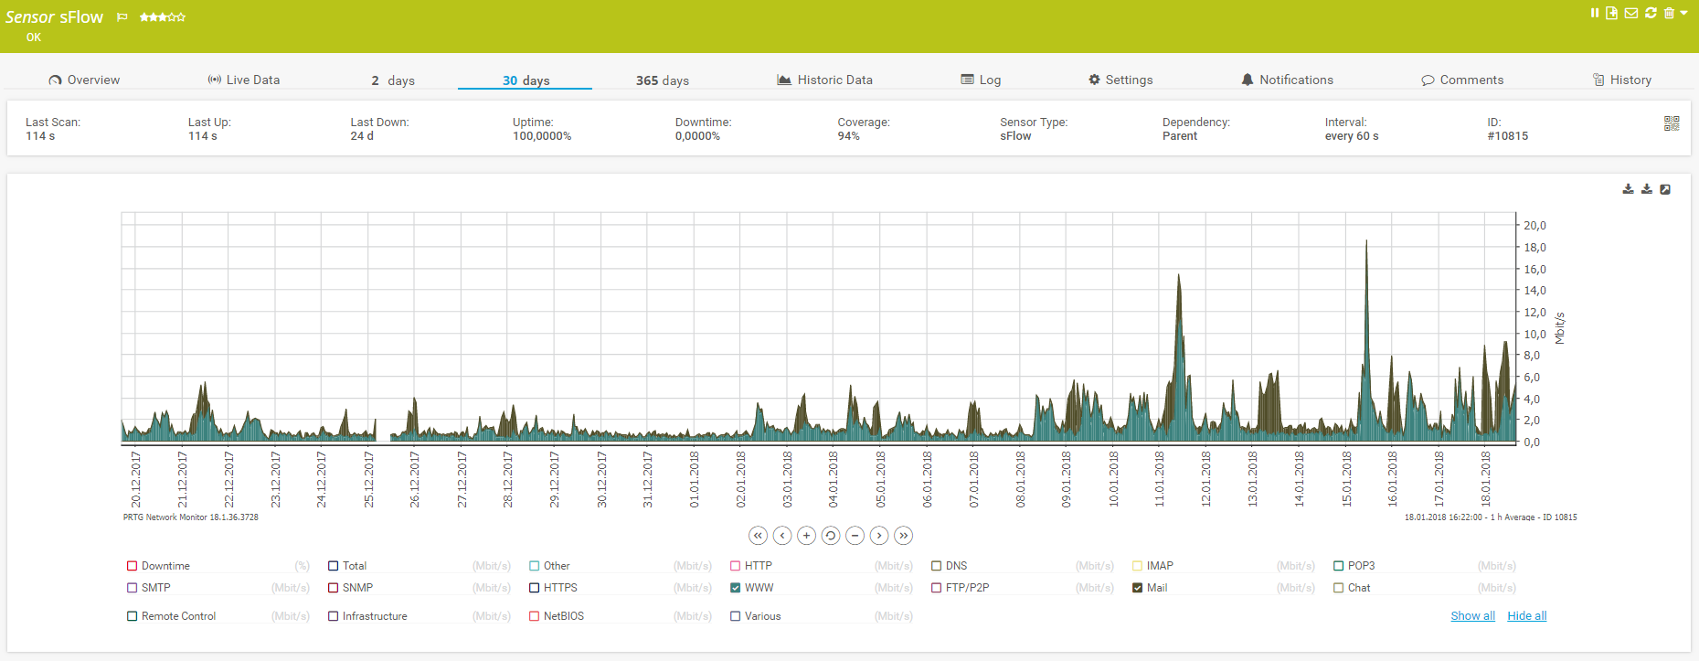Switch to the 365 days tab
The width and height of the screenshot is (1699, 661).
(x=662, y=80)
